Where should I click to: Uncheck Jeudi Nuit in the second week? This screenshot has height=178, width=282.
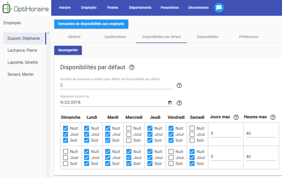click(150, 152)
